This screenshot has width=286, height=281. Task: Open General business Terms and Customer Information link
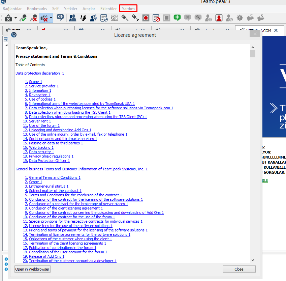(82, 169)
